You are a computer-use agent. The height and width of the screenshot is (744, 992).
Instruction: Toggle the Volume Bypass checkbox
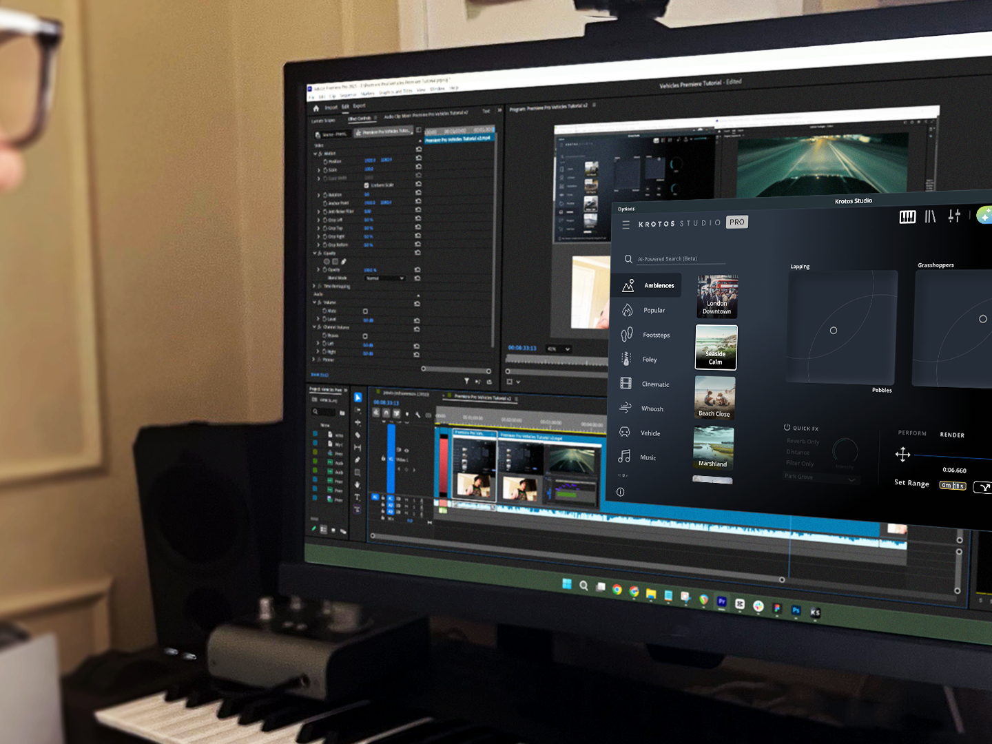click(365, 311)
